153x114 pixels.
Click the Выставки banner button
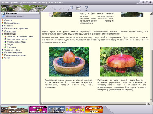[75, 110]
